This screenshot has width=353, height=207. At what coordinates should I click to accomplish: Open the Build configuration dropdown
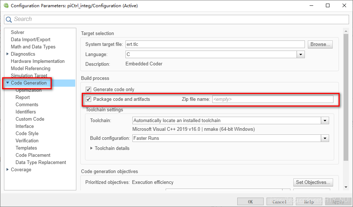(x=325, y=138)
